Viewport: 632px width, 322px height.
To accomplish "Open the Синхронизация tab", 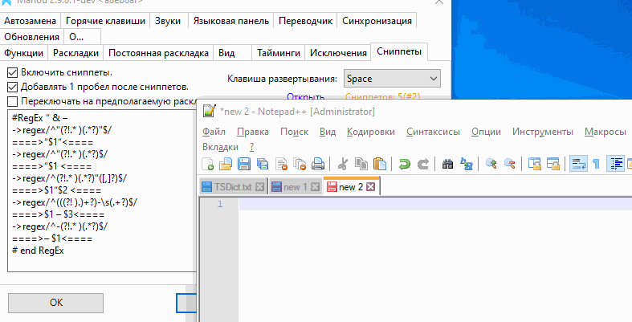I will [x=377, y=21].
